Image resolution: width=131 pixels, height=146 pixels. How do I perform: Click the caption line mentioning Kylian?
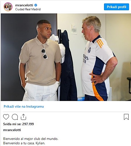coord(24,143)
